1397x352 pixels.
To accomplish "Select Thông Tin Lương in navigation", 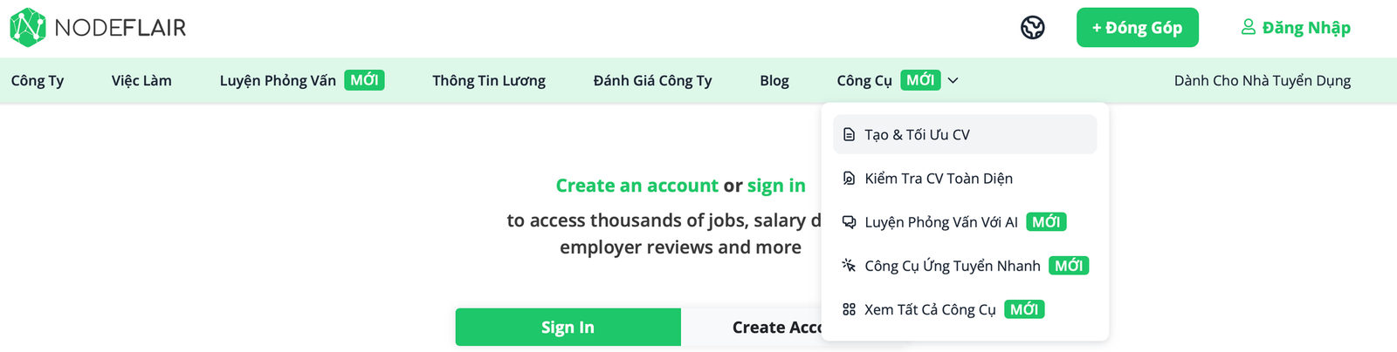I will [x=489, y=81].
